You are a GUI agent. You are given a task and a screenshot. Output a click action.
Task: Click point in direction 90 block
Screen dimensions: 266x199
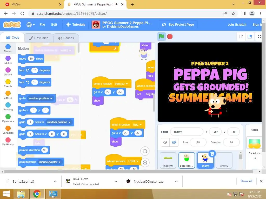point(34,150)
